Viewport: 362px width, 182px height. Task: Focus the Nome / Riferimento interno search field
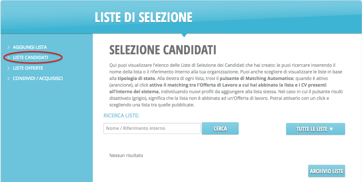click(x=152, y=128)
